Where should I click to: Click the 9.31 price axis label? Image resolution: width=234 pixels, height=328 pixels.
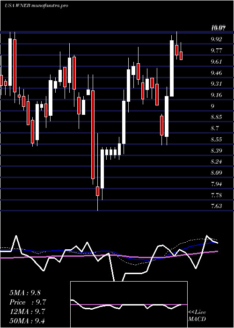click(217, 84)
